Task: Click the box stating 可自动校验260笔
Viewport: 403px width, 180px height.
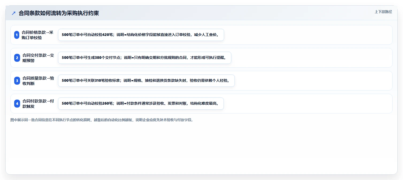Action: pyautogui.click(x=141, y=104)
